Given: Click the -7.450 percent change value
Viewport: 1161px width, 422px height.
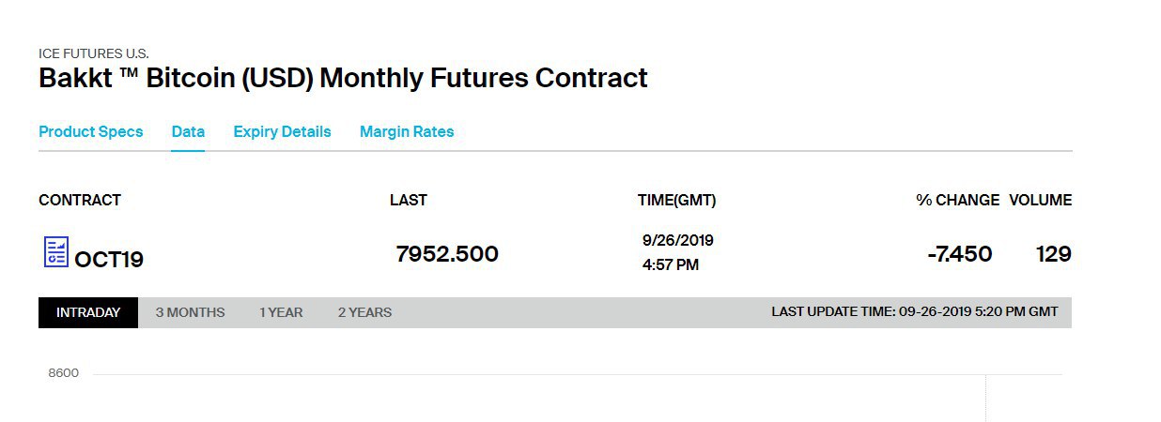Looking at the screenshot, I should tap(959, 254).
